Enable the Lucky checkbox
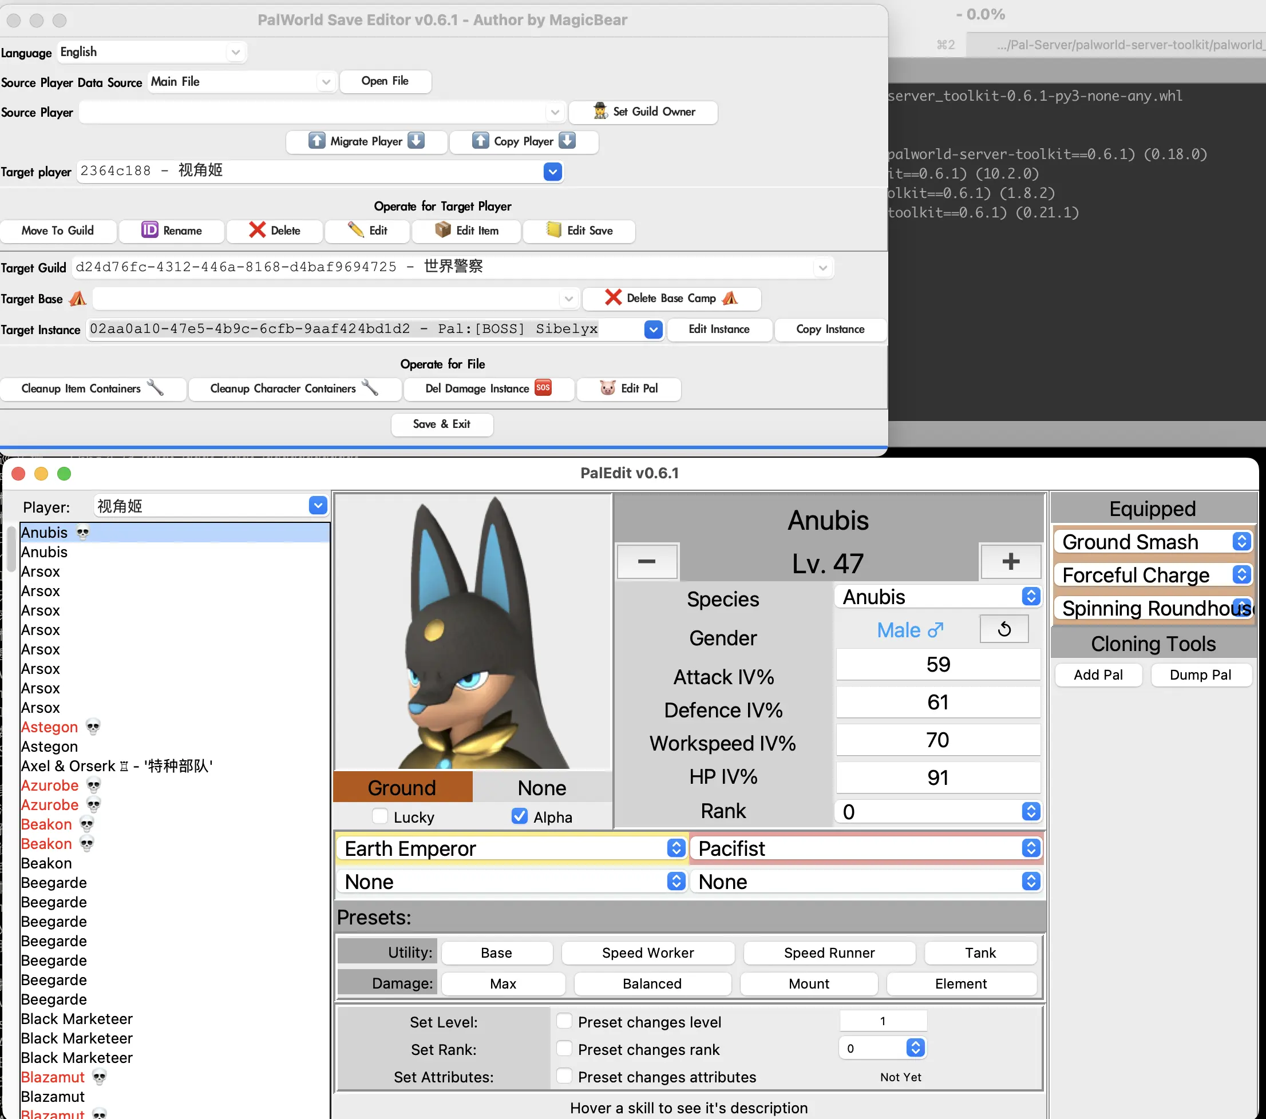1266x1119 pixels. (x=380, y=816)
